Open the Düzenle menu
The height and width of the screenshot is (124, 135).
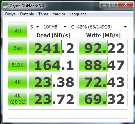coord(27,14)
